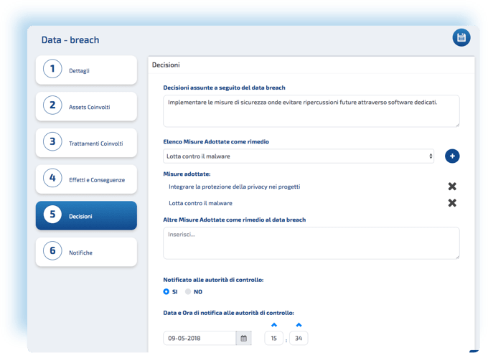Select step 5 Decisioni

click(86, 215)
